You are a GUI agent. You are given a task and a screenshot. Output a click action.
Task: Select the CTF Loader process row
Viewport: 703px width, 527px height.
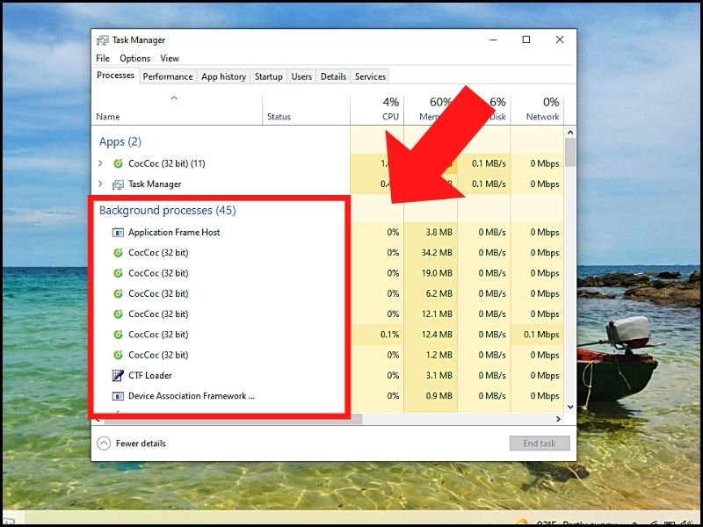tap(328, 376)
